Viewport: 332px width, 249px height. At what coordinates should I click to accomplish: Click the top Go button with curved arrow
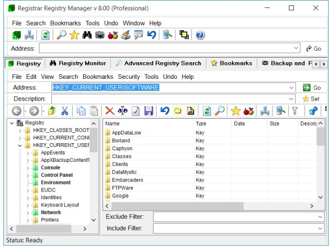(x=313, y=49)
